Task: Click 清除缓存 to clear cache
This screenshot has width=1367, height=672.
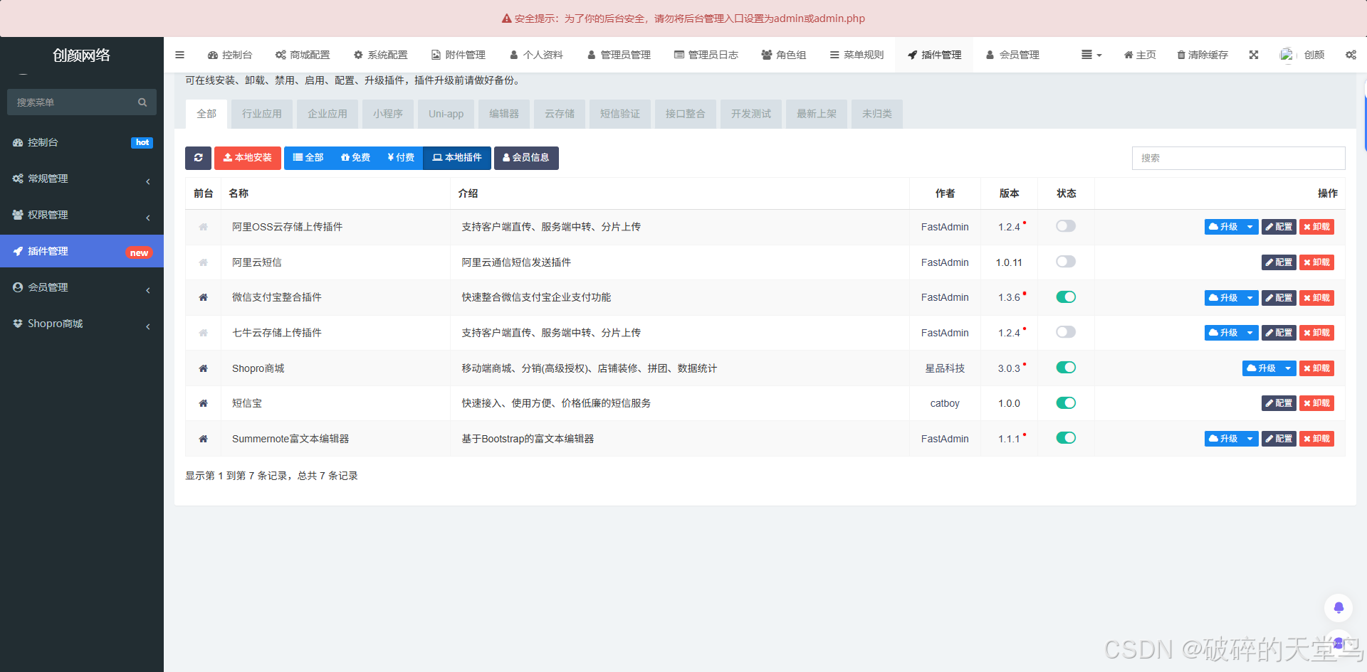Action: (x=1203, y=55)
